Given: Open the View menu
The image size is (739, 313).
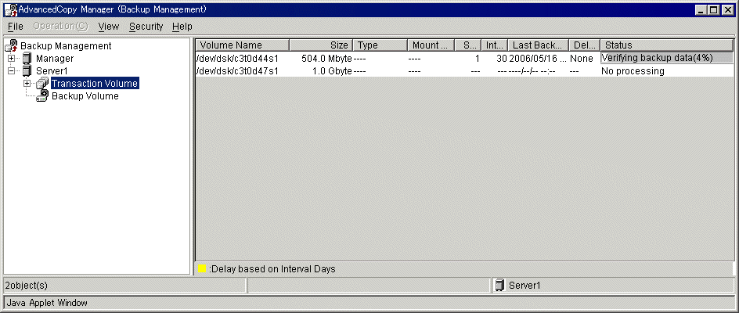Looking at the screenshot, I should tap(109, 27).
